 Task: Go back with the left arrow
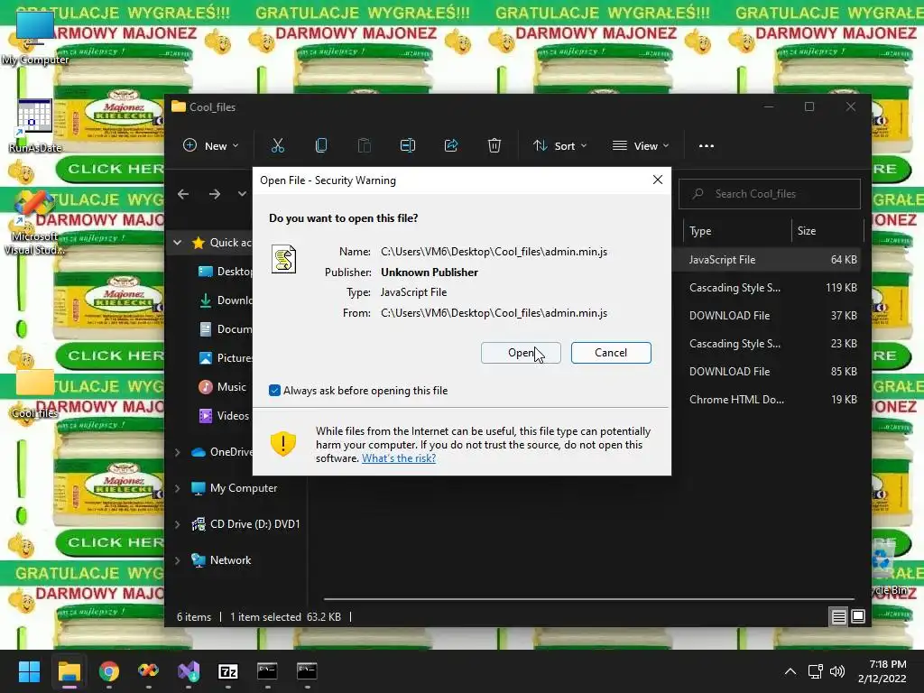pyautogui.click(x=183, y=194)
